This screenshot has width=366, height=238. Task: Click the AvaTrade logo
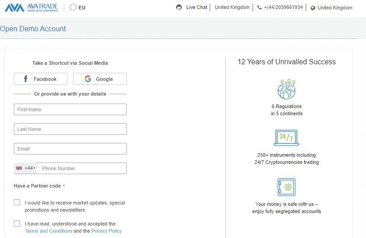[x=31, y=8]
